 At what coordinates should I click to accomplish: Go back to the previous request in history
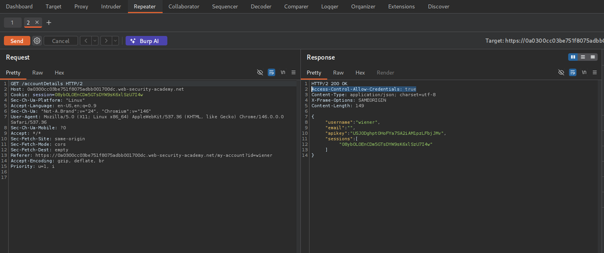click(86, 41)
